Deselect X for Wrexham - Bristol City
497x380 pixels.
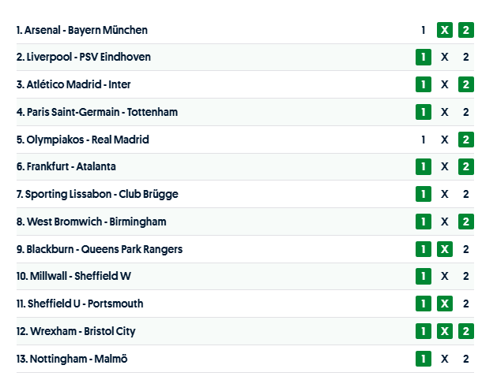pos(445,331)
